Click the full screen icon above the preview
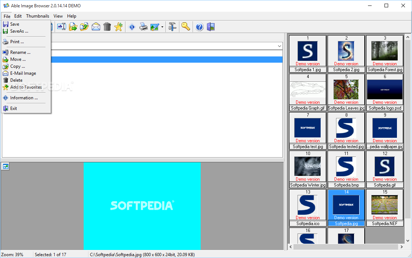412x258 pixels. point(6,166)
